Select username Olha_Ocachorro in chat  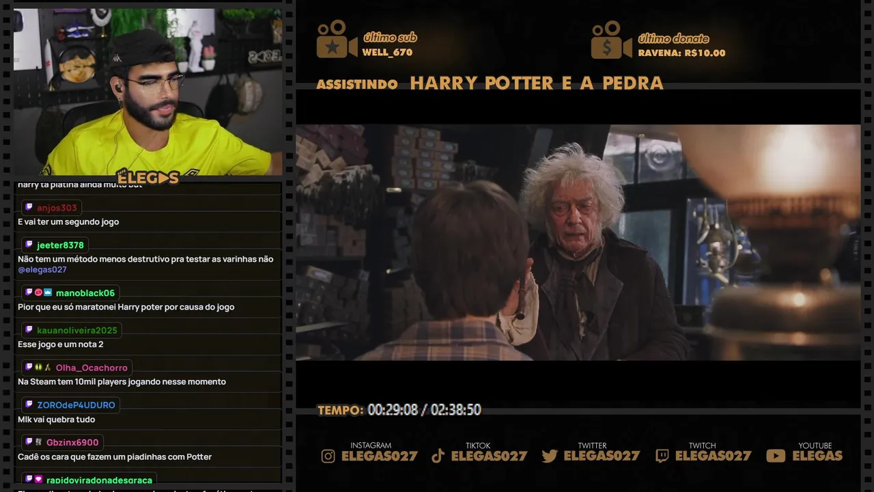tap(91, 368)
